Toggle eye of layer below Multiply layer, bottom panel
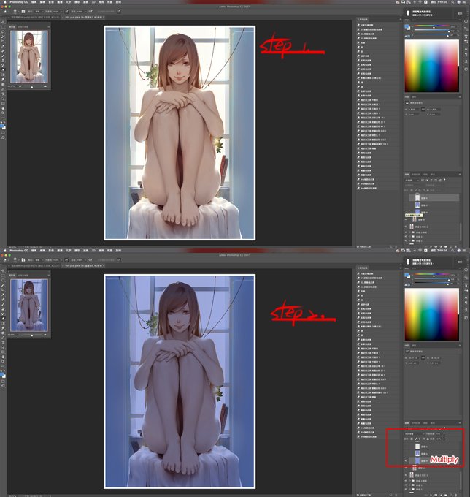The width and height of the screenshot is (470, 497). click(406, 468)
